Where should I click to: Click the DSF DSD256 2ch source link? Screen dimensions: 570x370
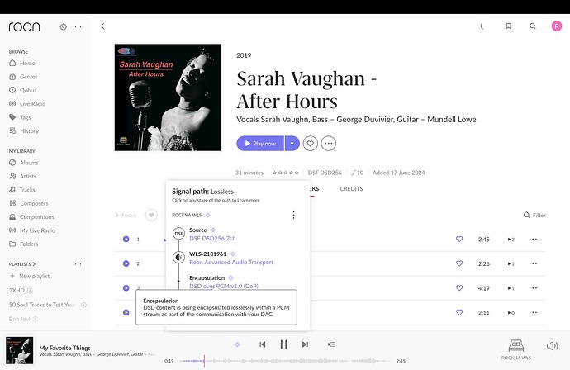212,239
